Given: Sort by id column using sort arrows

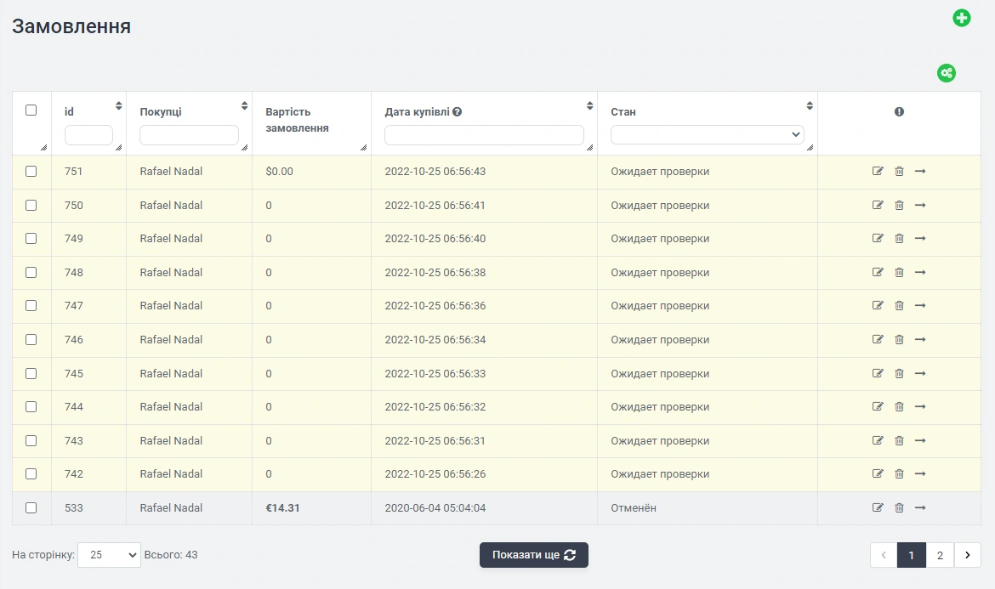Looking at the screenshot, I should (118, 106).
